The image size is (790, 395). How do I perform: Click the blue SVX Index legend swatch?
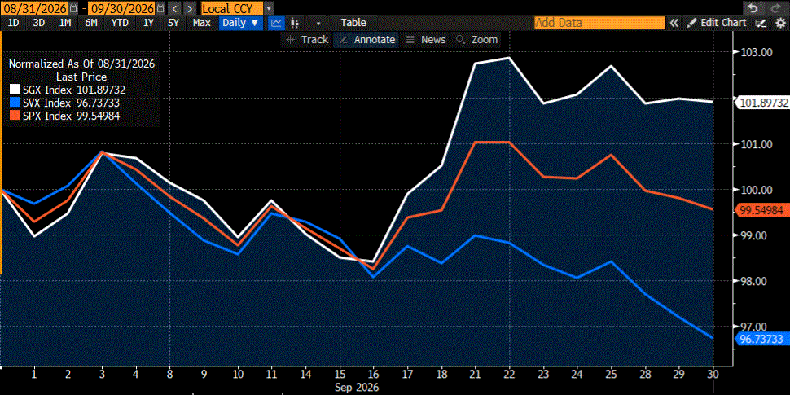(15, 103)
